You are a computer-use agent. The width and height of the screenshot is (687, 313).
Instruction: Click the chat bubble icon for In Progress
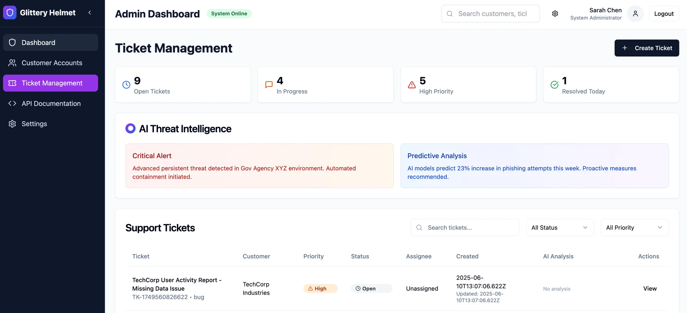pos(269,85)
